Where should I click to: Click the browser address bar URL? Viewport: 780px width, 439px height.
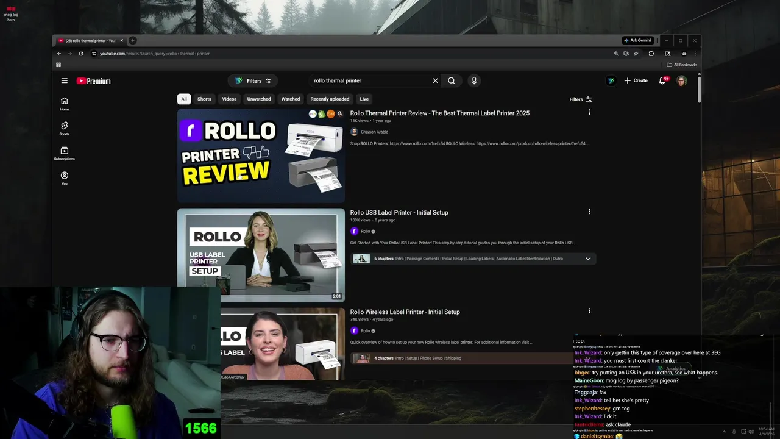tap(155, 54)
